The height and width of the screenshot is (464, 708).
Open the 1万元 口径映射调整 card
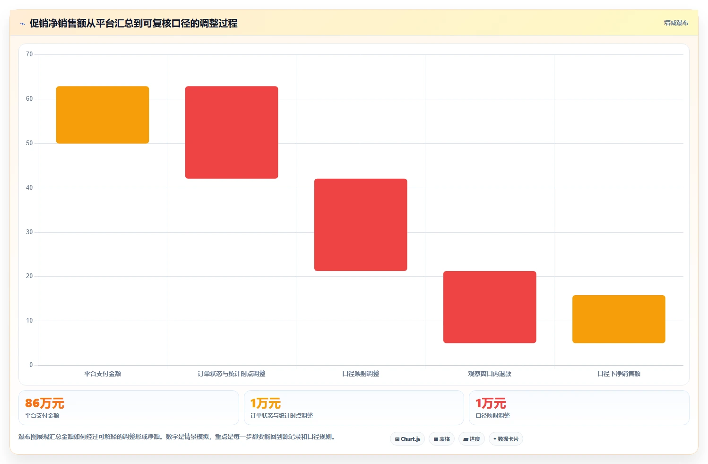click(x=579, y=408)
